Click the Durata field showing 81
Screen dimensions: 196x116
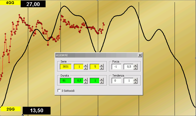[66, 80]
